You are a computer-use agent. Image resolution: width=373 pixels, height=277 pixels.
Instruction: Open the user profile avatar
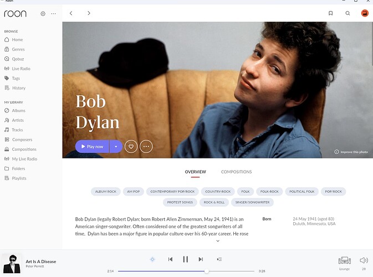click(365, 13)
